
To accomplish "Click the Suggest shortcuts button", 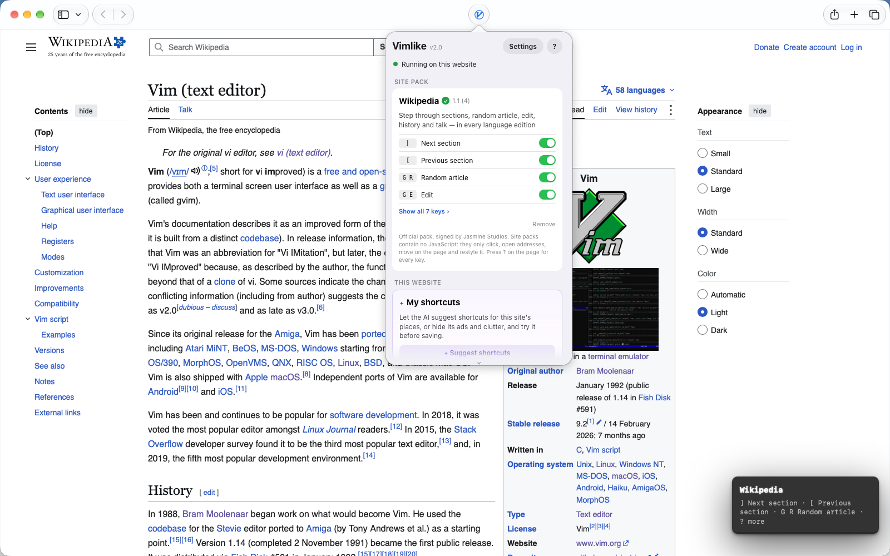I will pos(477,353).
